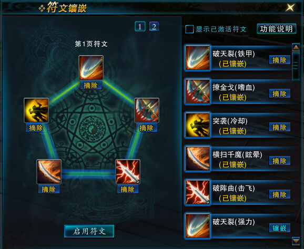Close the 符文镶嵌 window

pos(290,7)
